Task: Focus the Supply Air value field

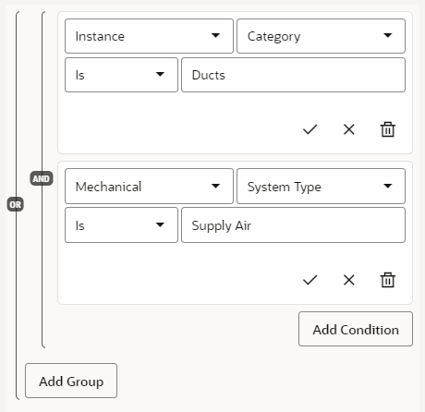Action: click(x=293, y=225)
